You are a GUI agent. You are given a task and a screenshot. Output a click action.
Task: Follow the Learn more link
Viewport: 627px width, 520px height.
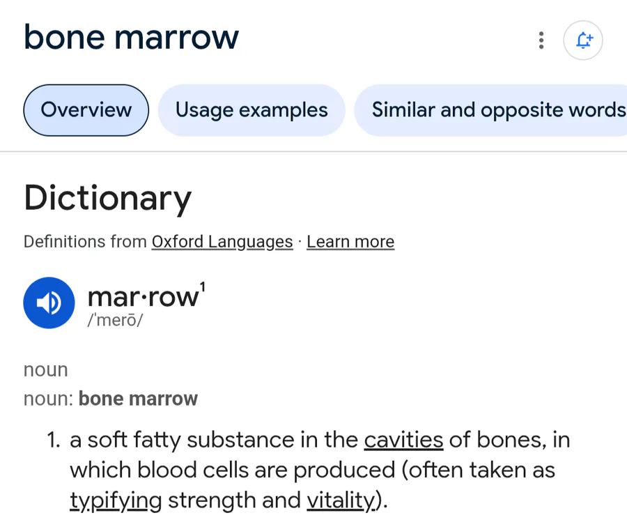click(350, 242)
